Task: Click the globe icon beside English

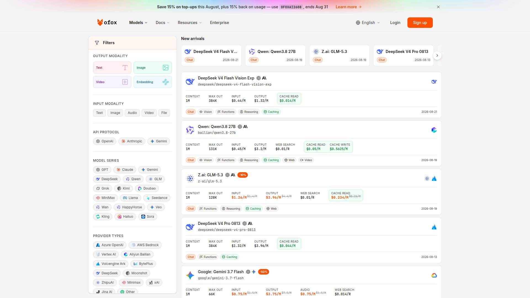Action: (358, 23)
